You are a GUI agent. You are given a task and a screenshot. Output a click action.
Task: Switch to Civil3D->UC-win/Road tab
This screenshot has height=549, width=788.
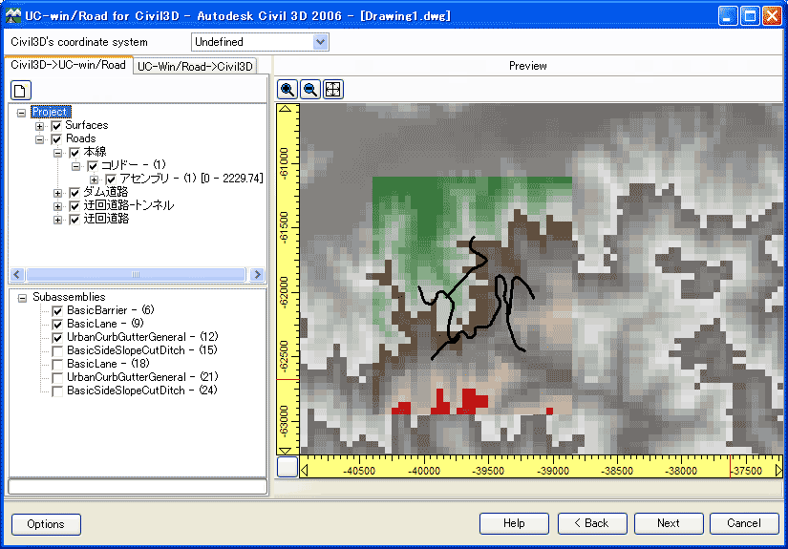pos(69,65)
